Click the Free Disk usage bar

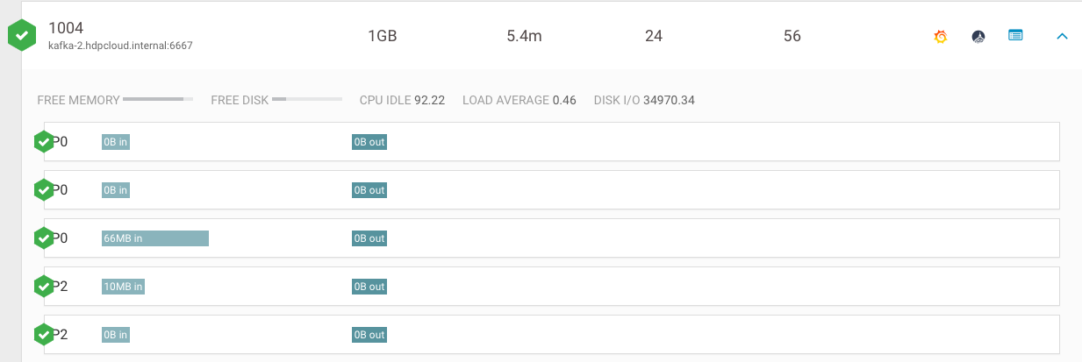(x=307, y=100)
